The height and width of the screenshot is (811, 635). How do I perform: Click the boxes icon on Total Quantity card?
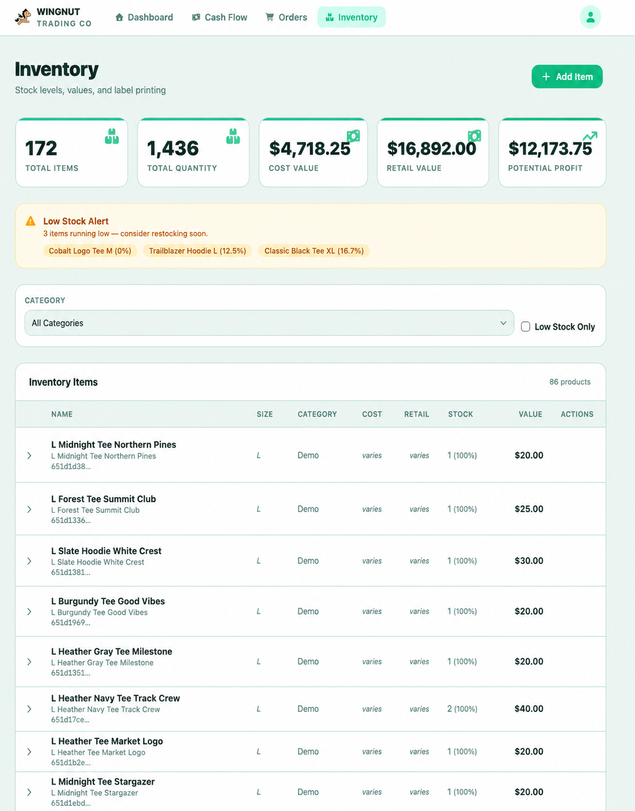tap(233, 136)
